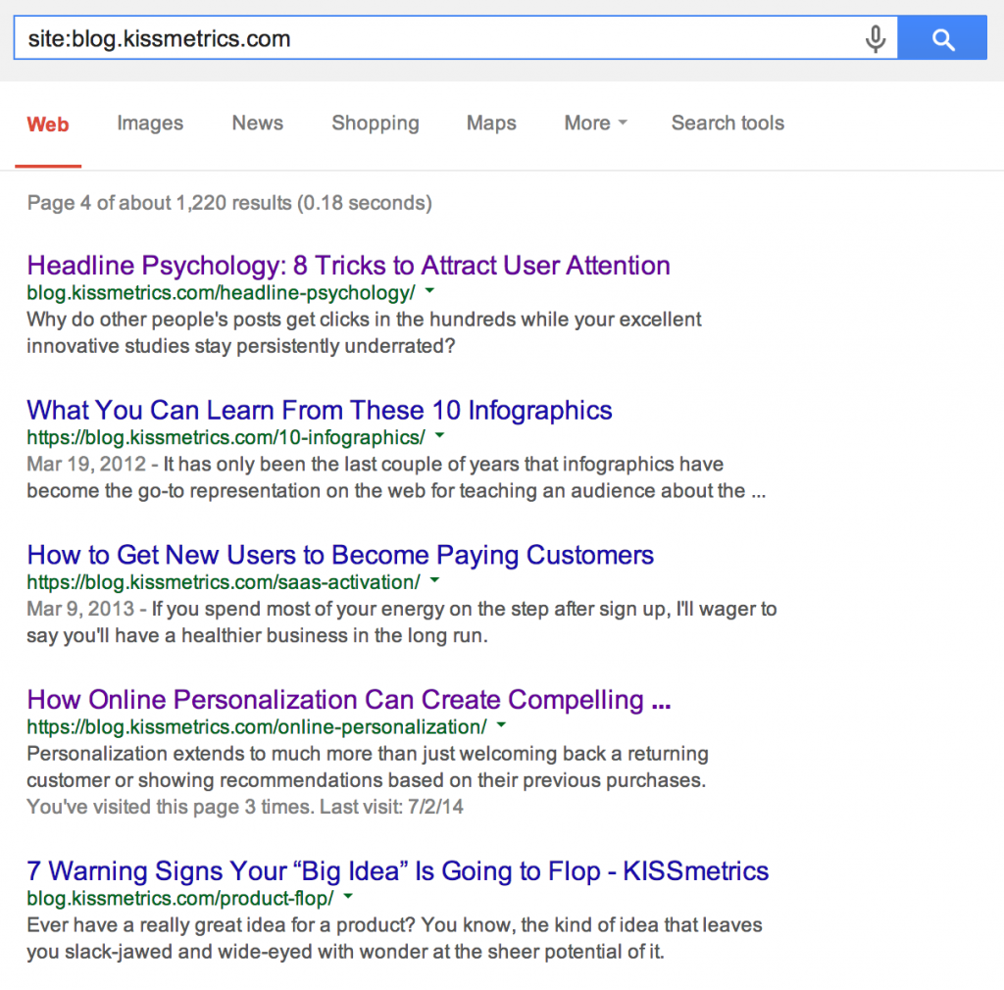
Task: Click the 'Mar 19, 2012' date text
Action: click(86, 464)
